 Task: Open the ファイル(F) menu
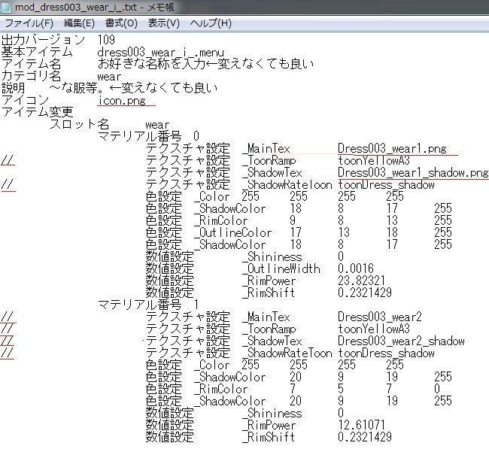[x=29, y=23]
